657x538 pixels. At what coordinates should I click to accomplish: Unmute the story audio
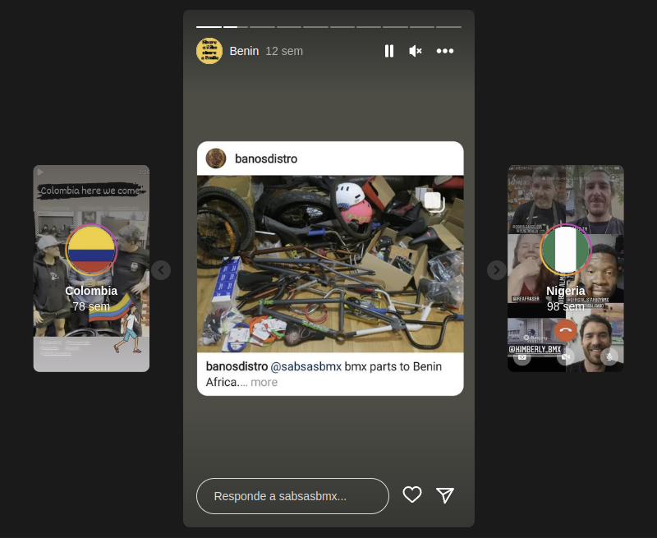[x=416, y=51]
